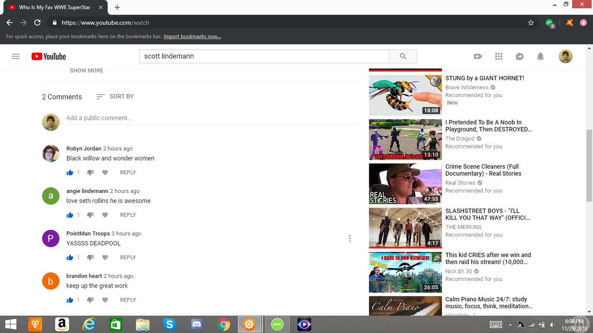Open brandon heart's channel name
Screen dimensions: 593x333
(x=84, y=276)
